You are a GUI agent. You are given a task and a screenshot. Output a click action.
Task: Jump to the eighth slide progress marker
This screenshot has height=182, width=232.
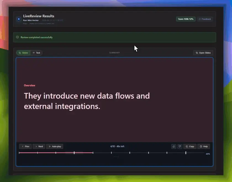tap(149, 153)
